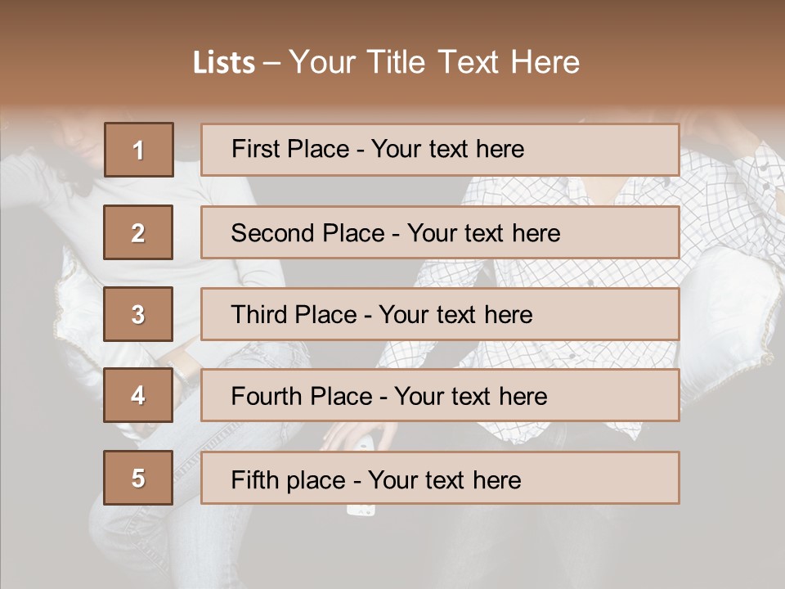Click the number 5 box
The image size is (785, 589).
click(138, 478)
